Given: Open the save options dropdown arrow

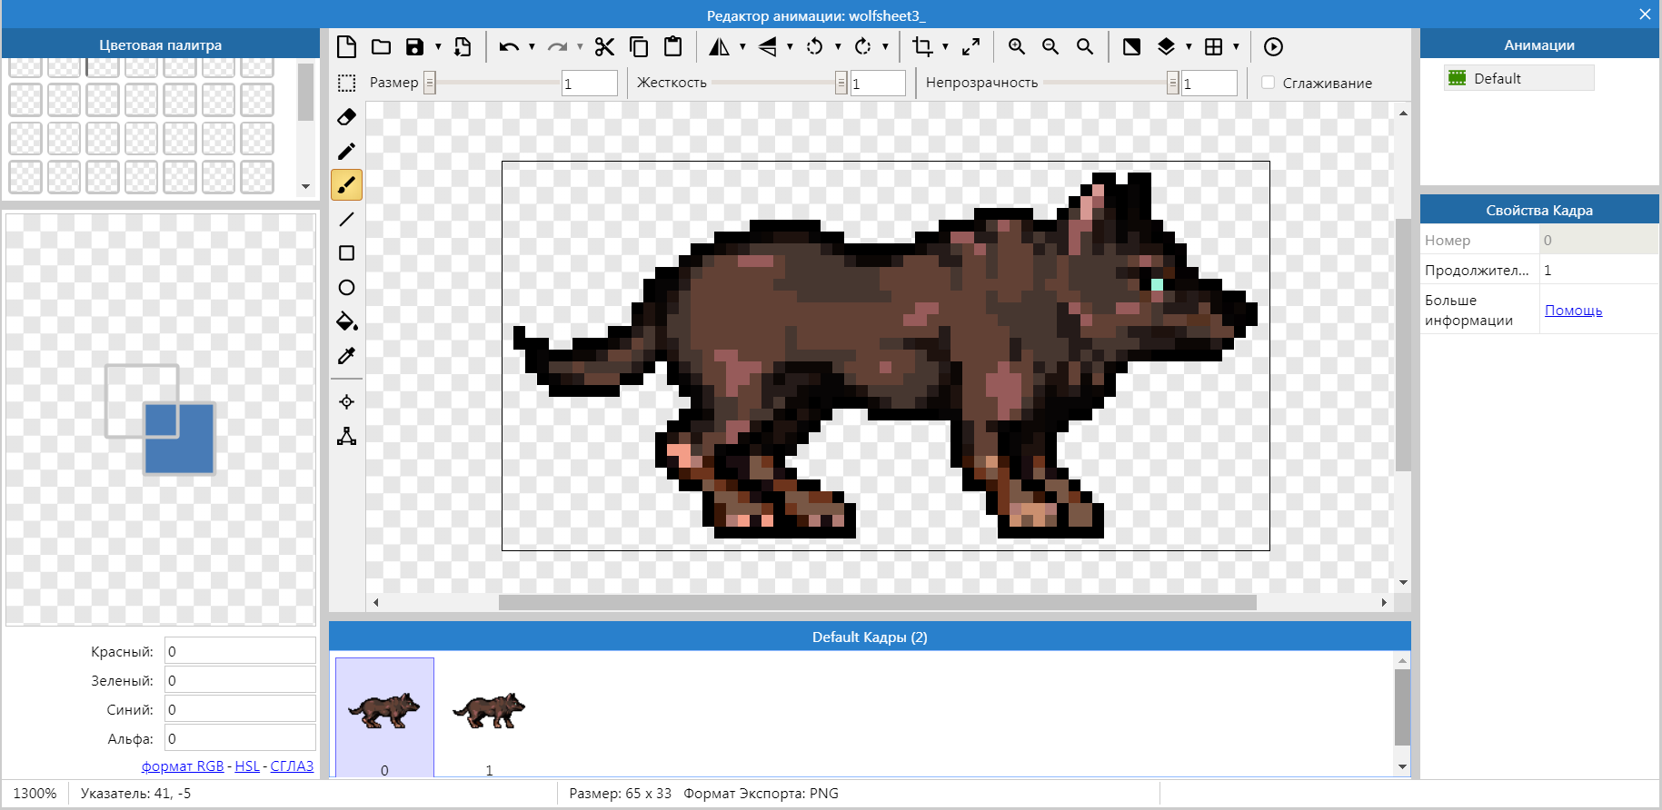Looking at the screenshot, I should (438, 47).
